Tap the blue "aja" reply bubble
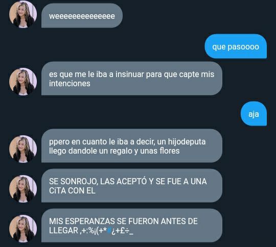Screen dimensions: 276x247 tap(254, 114)
